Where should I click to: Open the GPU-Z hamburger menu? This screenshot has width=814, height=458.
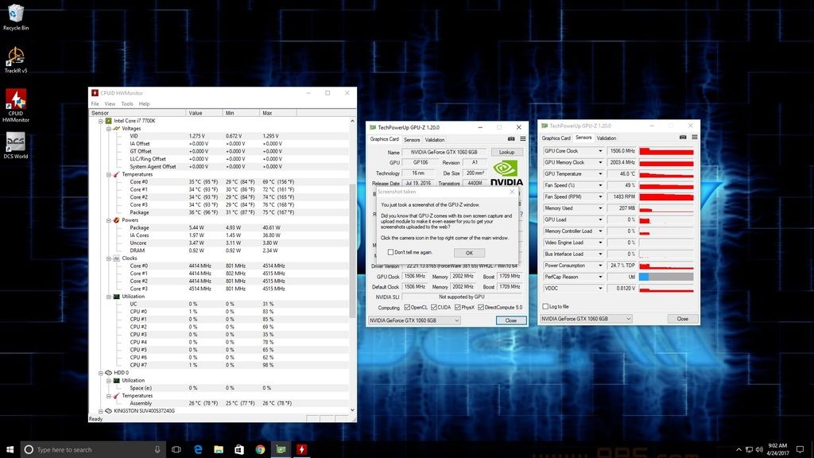click(x=523, y=139)
